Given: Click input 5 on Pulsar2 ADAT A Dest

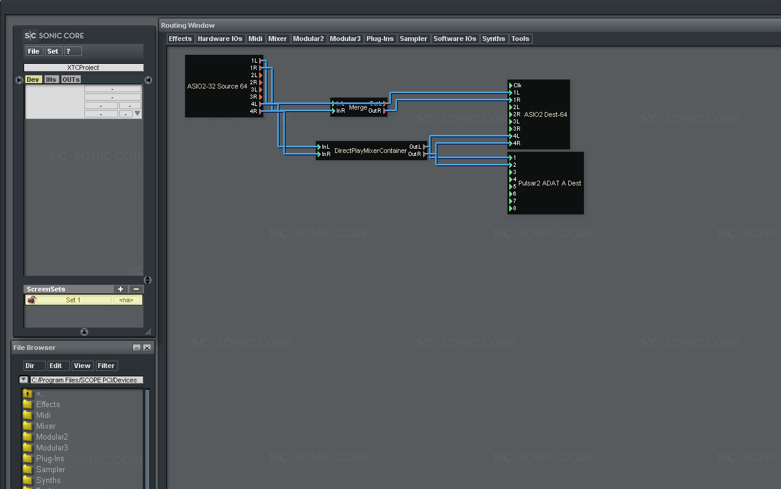Looking at the screenshot, I should tap(511, 187).
